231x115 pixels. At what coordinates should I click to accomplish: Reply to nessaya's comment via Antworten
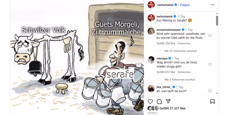(x=184, y=72)
